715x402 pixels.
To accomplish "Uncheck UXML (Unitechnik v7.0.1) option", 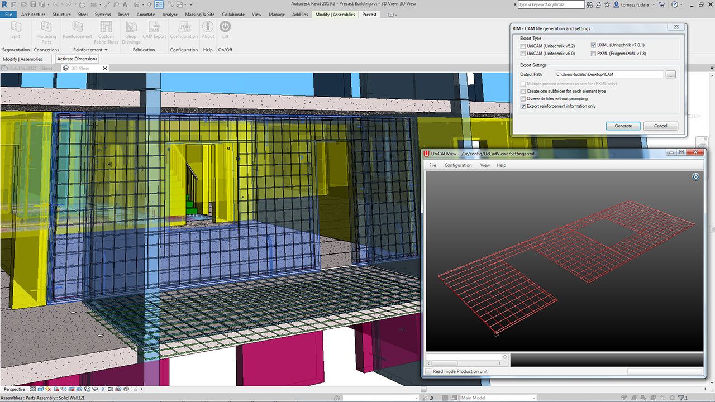I will [593, 45].
